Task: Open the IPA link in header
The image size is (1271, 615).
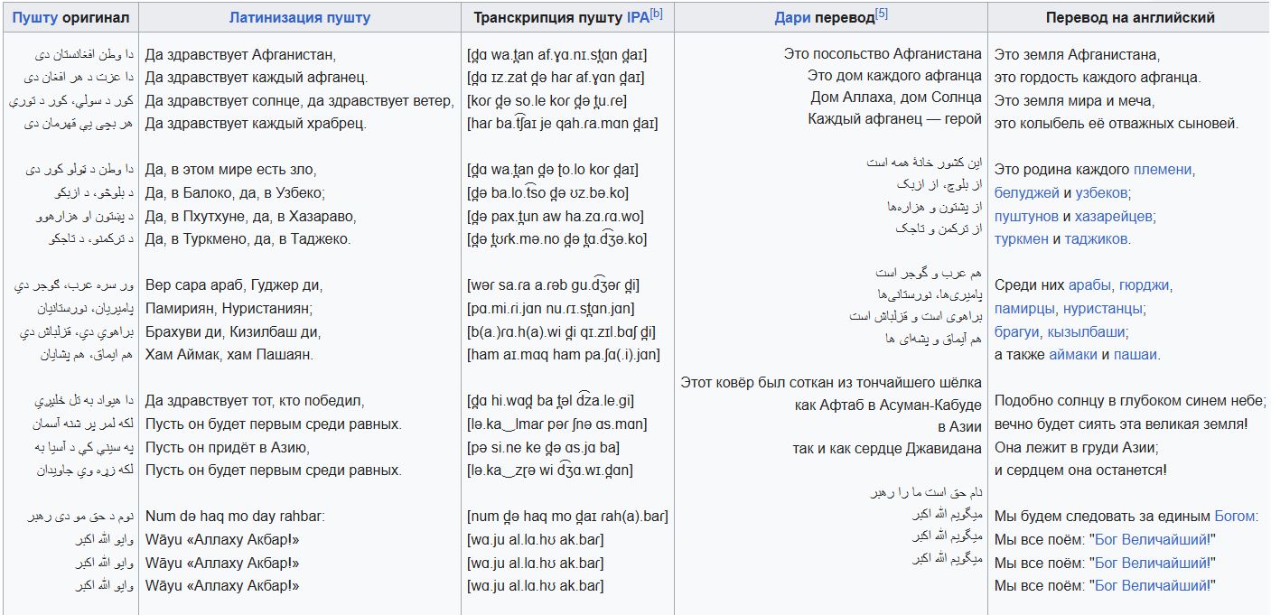Action: point(637,17)
